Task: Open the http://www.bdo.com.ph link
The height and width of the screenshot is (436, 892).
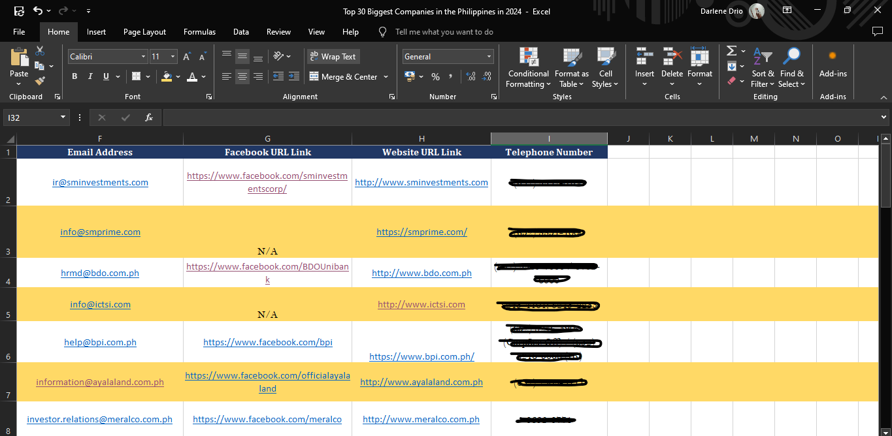Action: tap(421, 273)
